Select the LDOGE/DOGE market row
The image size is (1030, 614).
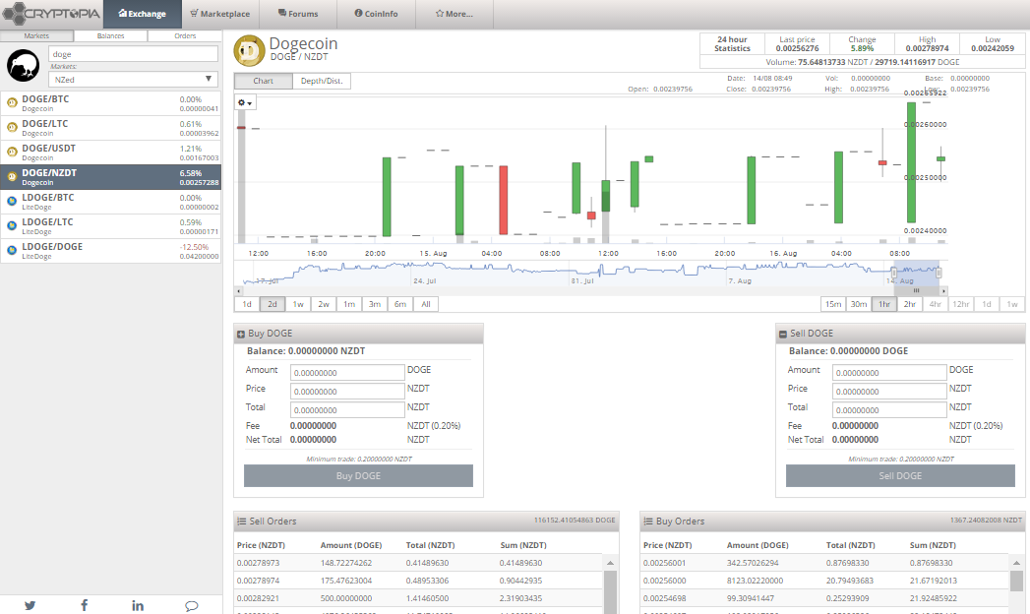(x=110, y=251)
